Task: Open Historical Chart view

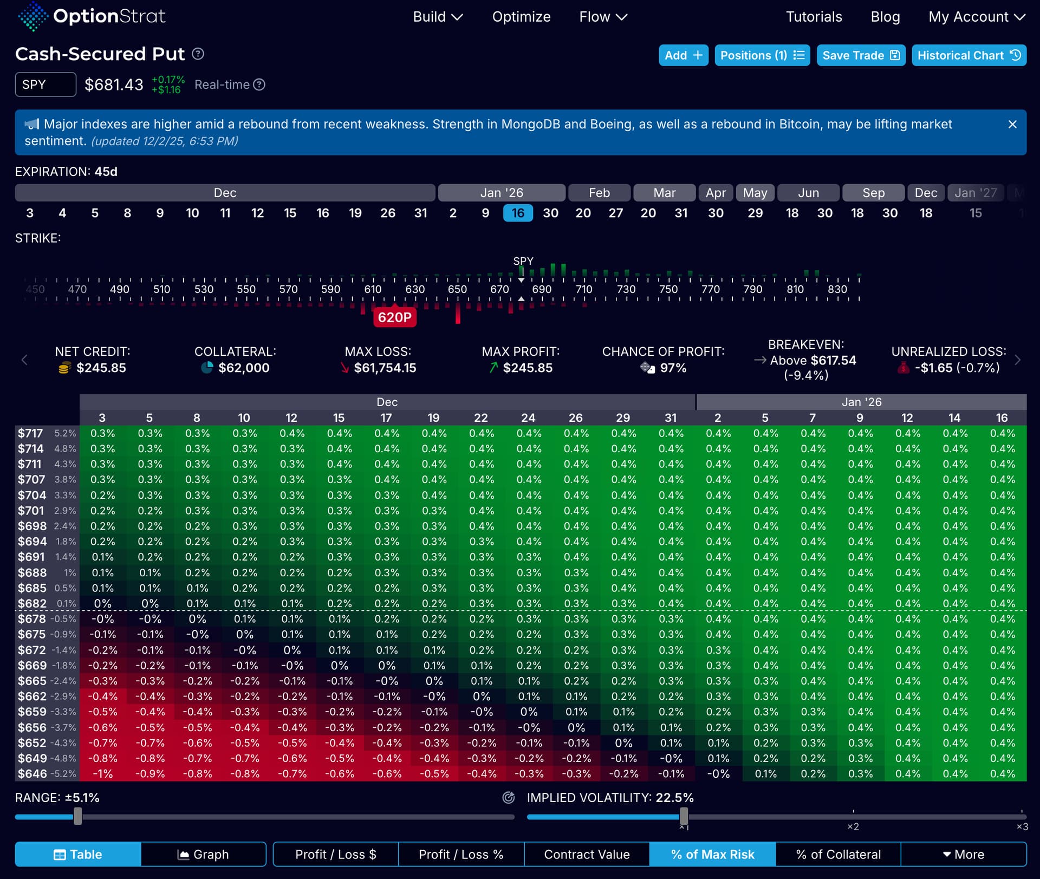Action: pos(968,55)
